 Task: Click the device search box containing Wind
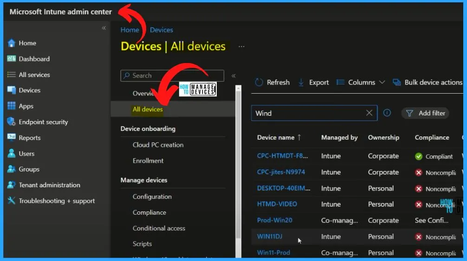click(x=314, y=113)
